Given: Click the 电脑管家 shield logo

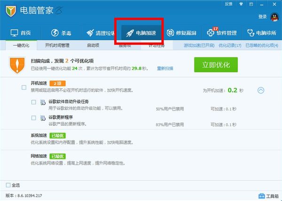Looking at the screenshot, I should tap(11, 11).
